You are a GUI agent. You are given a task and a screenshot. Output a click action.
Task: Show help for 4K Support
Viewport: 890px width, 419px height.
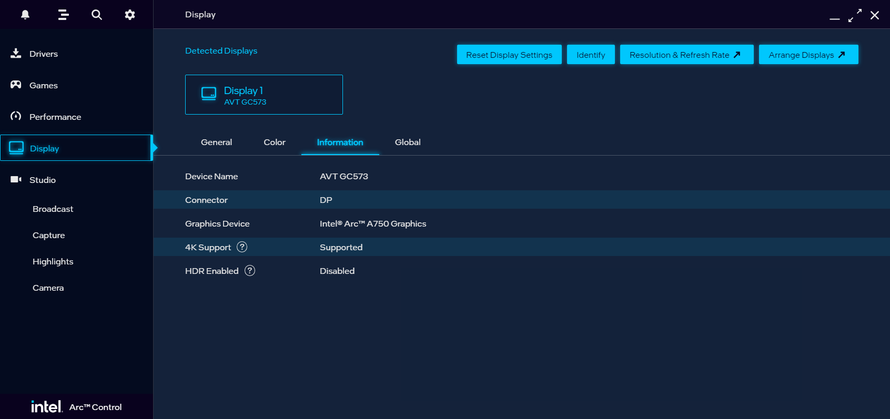[242, 247]
